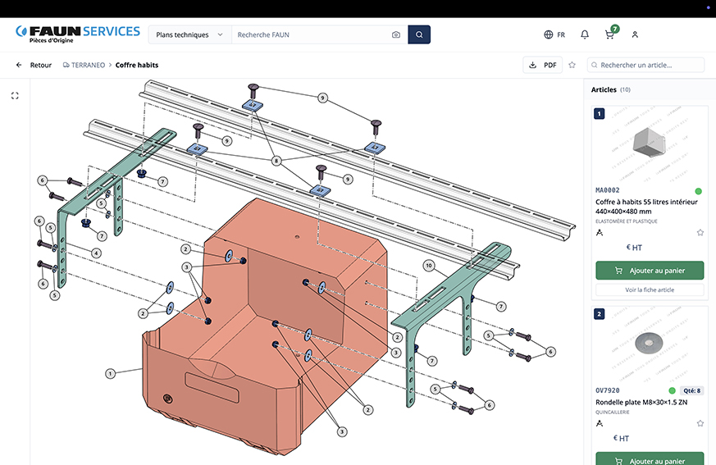Open the shopping cart with 7 items
Viewport: 716px width, 465px height.
click(x=609, y=34)
